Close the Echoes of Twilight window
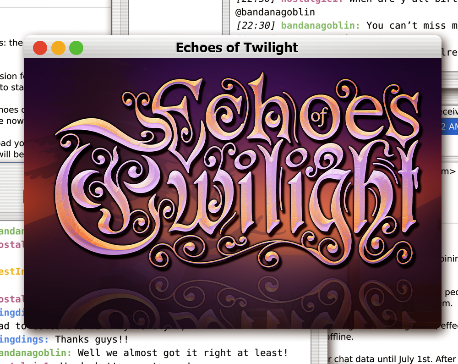This screenshot has width=458, height=364. pos(40,48)
